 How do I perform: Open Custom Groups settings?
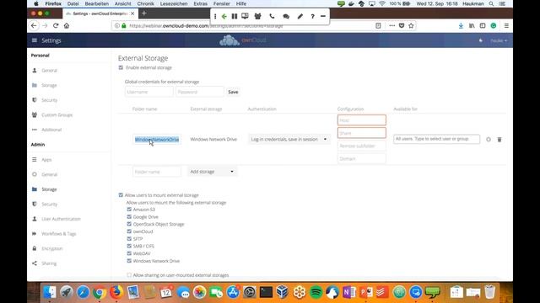tap(57, 114)
